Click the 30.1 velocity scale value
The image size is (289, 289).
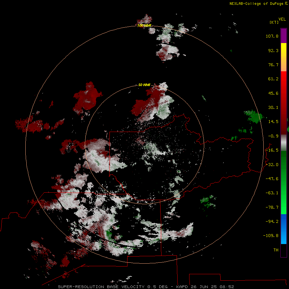click(x=273, y=108)
